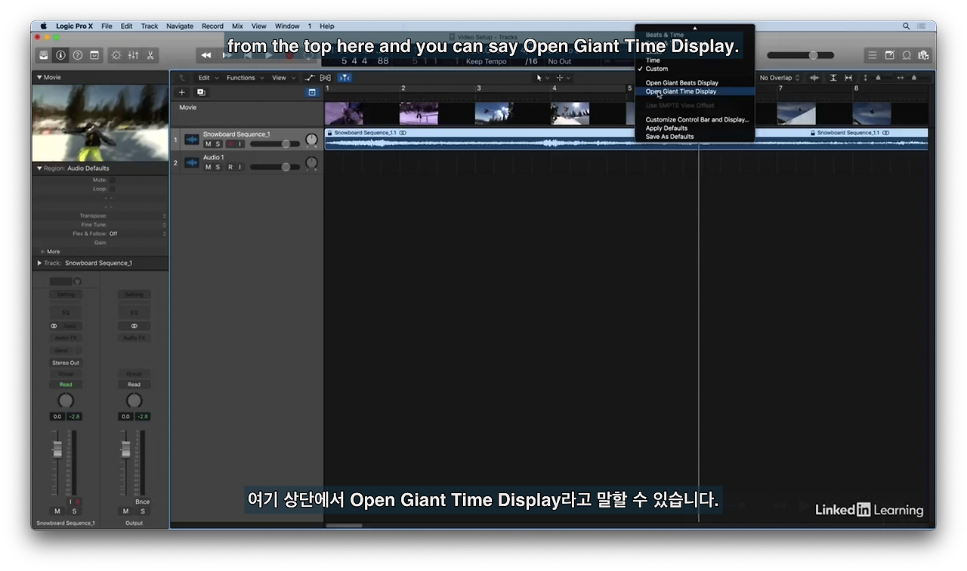Click the Spotlight search icon
The width and height of the screenshot is (967, 571).
[907, 26]
